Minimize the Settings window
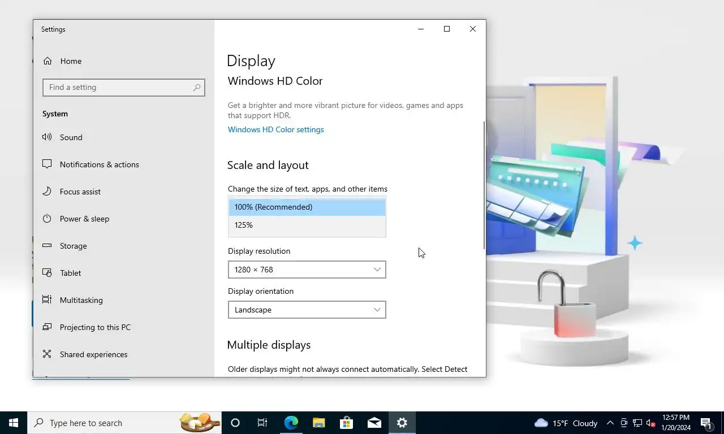This screenshot has width=724, height=434. pyautogui.click(x=421, y=29)
